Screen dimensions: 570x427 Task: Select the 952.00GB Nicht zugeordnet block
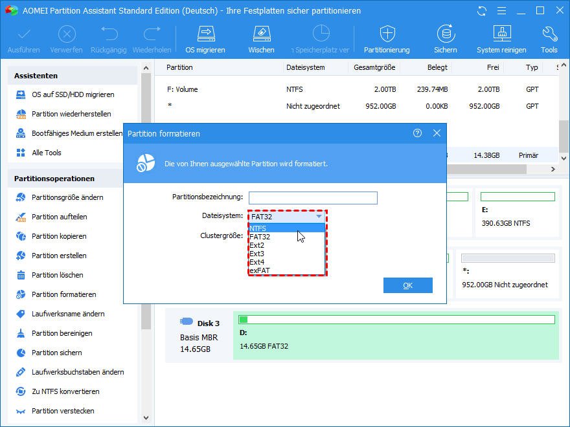(x=507, y=274)
